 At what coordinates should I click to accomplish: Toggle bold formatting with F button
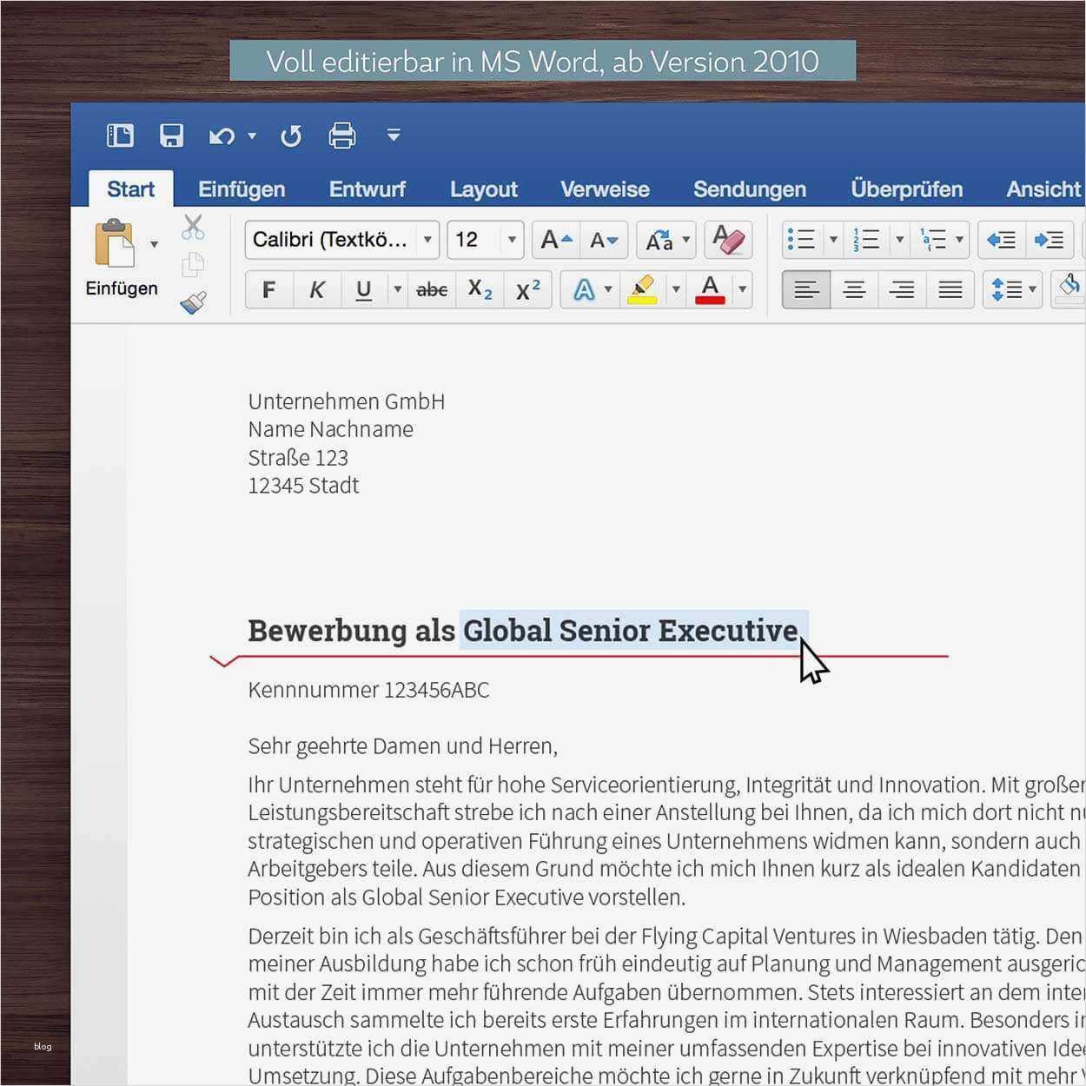coord(269,289)
